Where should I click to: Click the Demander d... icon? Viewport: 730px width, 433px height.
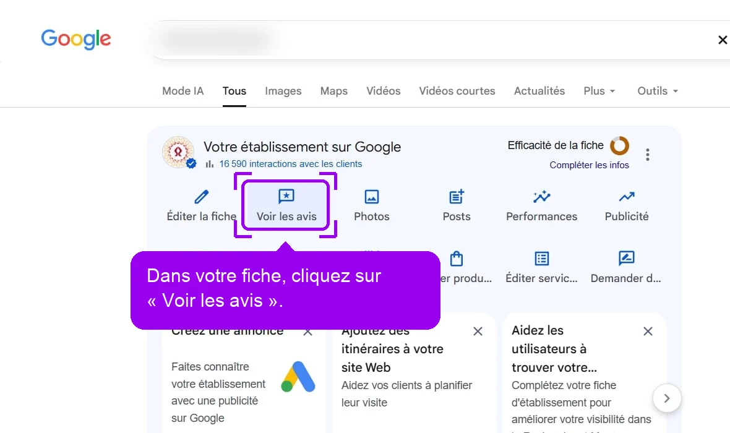[x=627, y=258]
